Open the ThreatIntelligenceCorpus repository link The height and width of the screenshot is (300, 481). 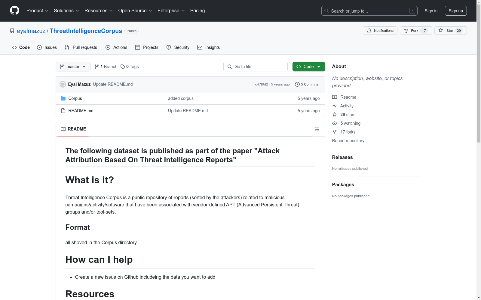point(86,31)
